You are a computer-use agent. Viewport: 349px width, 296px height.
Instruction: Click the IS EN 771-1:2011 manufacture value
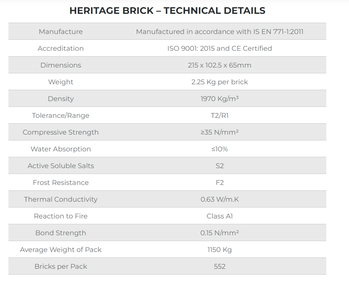point(219,31)
